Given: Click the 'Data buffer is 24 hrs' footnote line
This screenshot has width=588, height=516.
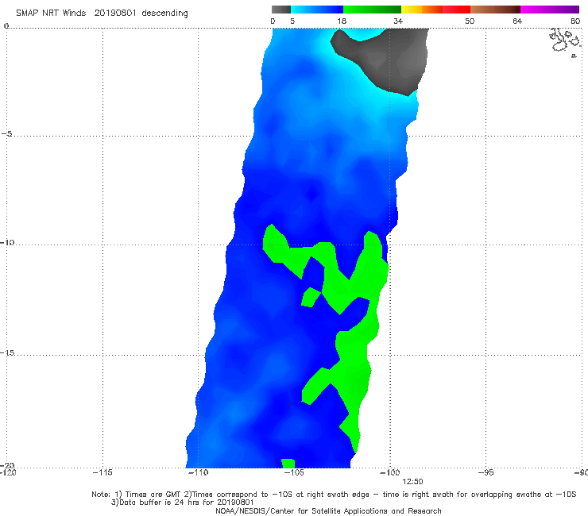Looking at the screenshot, I should (183, 503).
